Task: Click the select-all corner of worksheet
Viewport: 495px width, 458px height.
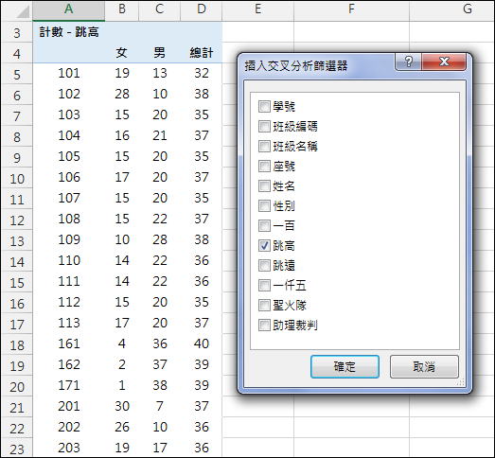Action: [16, 11]
